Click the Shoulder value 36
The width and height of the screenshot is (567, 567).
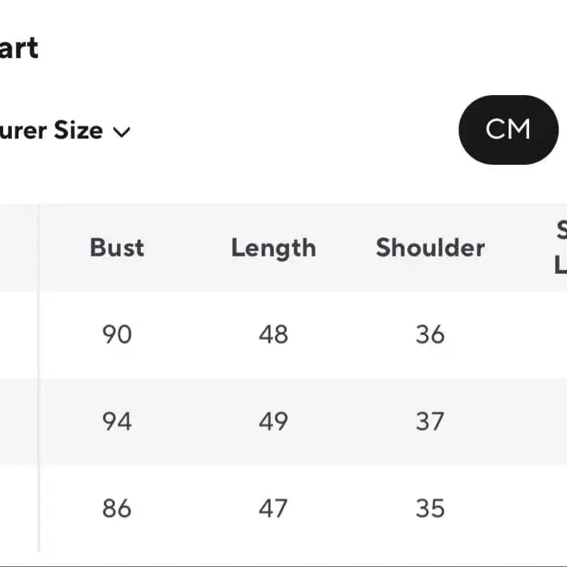(x=430, y=334)
